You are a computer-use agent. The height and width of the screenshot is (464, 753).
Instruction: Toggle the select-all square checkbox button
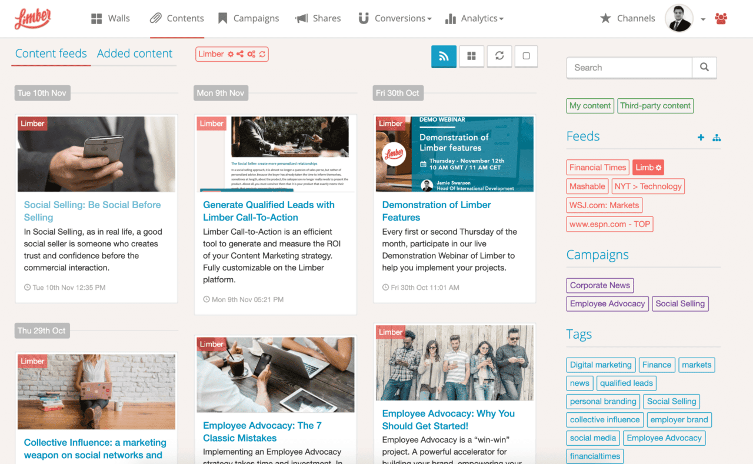[526, 56]
